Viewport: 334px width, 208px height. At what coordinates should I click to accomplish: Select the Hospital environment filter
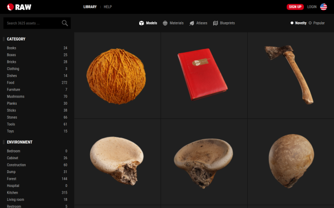[x=37, y=186]
